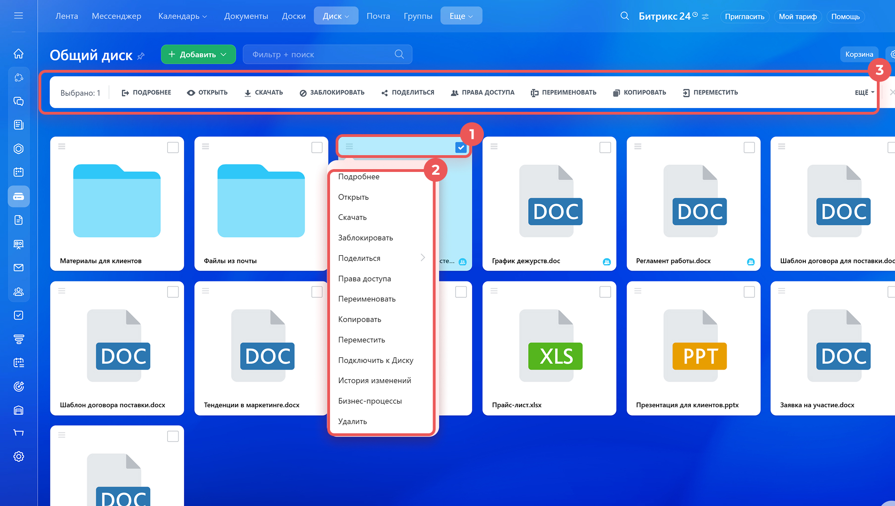Open the settings gear in the left sidebar

coord(19,457)
